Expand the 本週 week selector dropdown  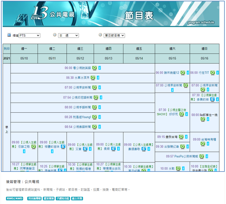point(68,36)
